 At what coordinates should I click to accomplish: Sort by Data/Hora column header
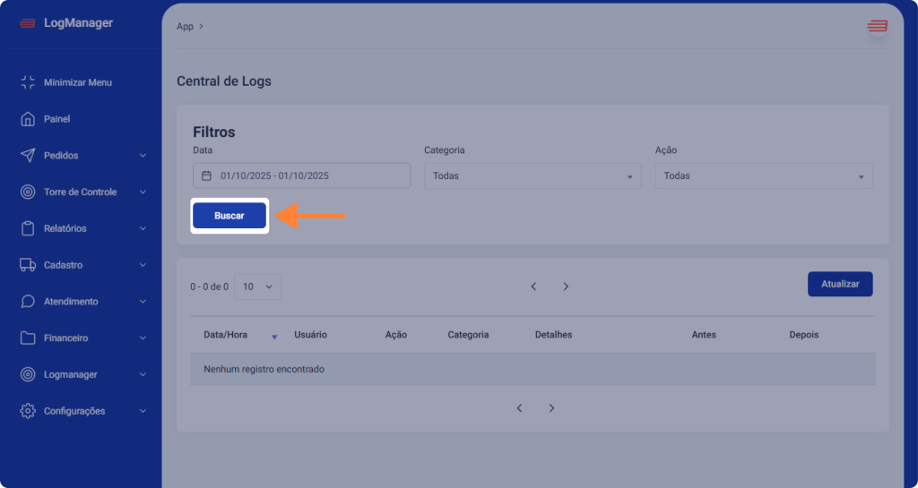tap(225, 335)
